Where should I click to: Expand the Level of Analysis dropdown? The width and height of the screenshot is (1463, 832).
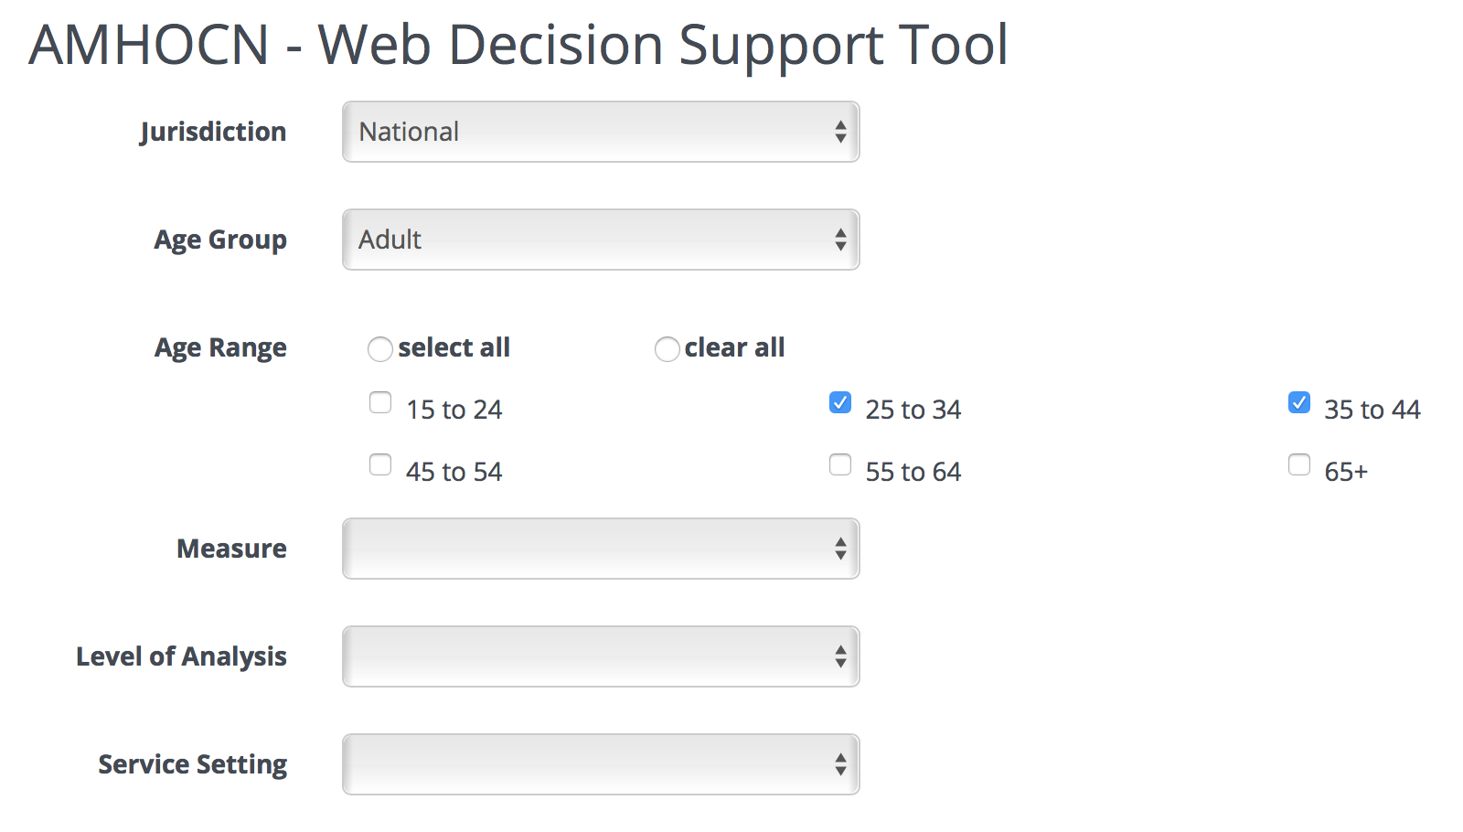click(x=601, y=656)
